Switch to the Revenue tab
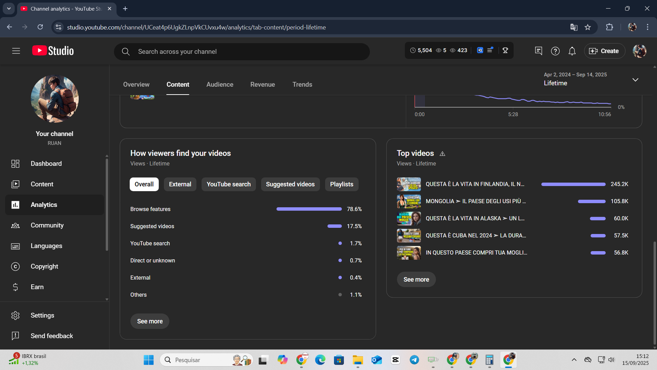The width and height of the screenshot is (657, 370). pos(262,84)
